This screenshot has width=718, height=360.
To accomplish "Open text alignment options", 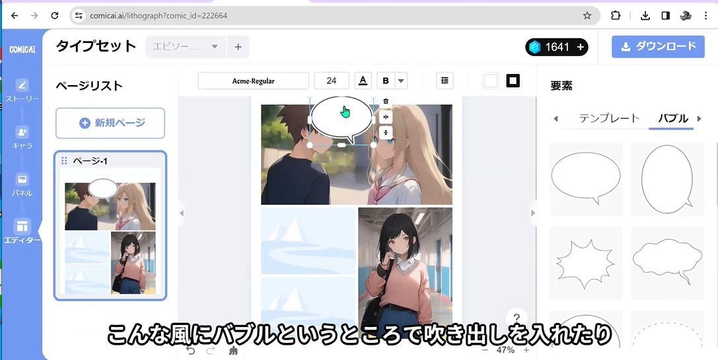I will click(x=445, y=81).
